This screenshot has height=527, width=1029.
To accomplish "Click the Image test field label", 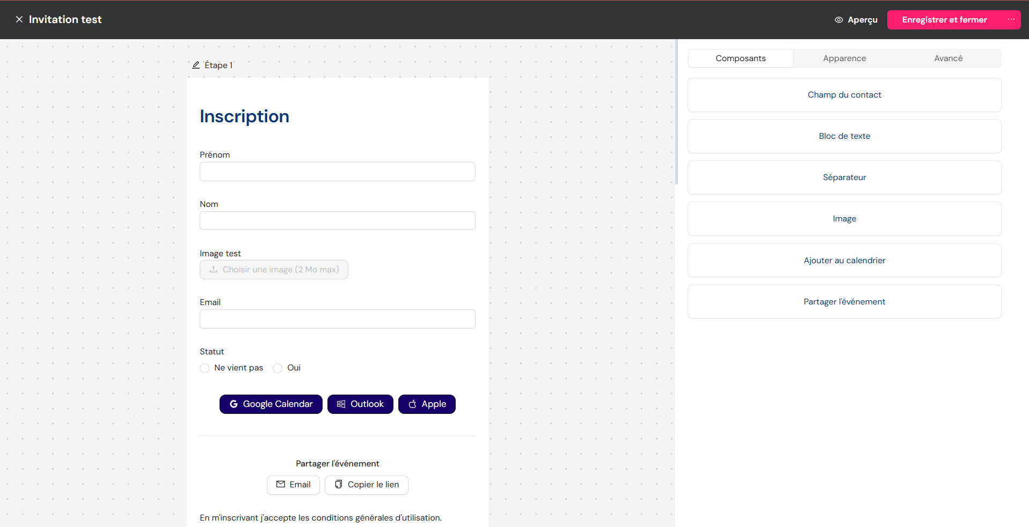I will pos(220,254).
